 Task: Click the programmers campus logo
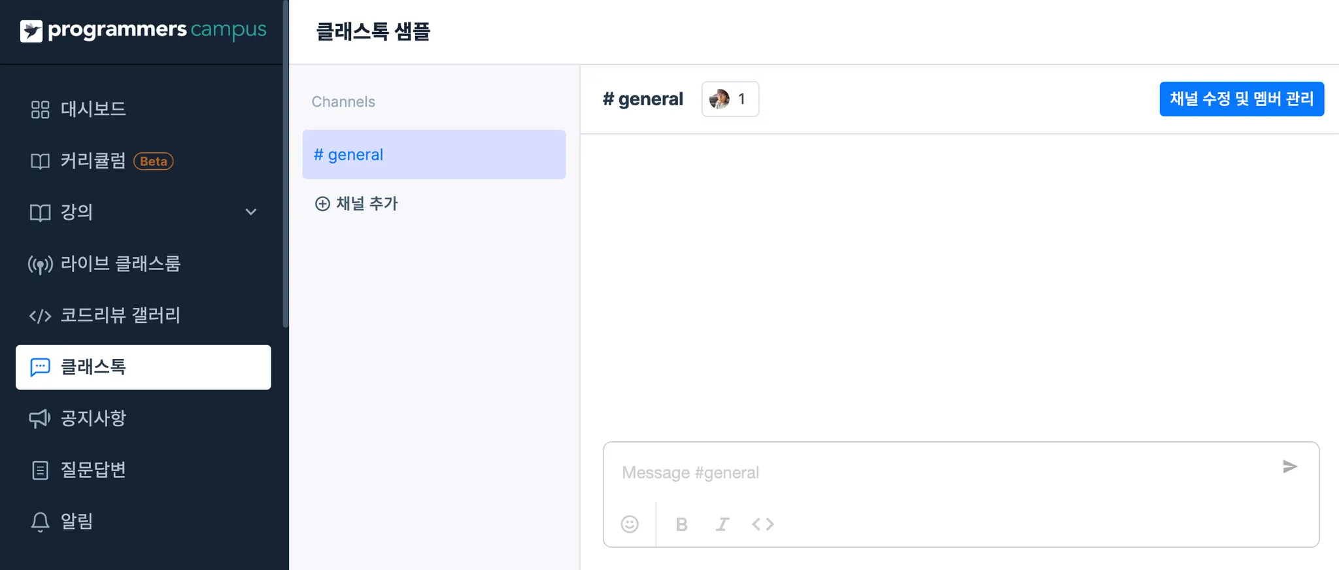143,30
